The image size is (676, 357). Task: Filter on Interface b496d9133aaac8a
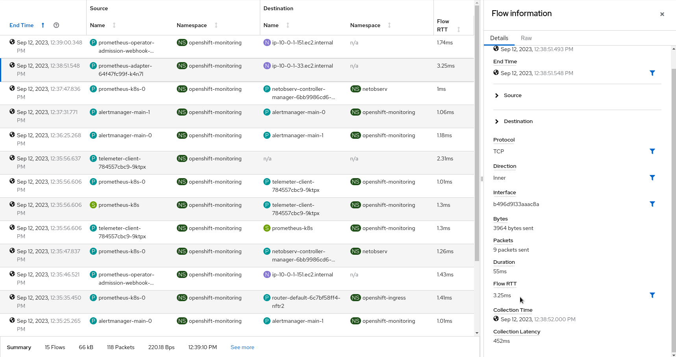652,204
